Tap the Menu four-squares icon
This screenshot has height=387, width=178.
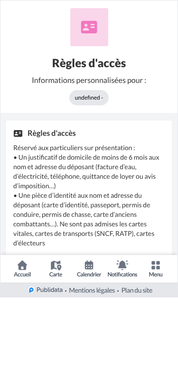point(156,265)
